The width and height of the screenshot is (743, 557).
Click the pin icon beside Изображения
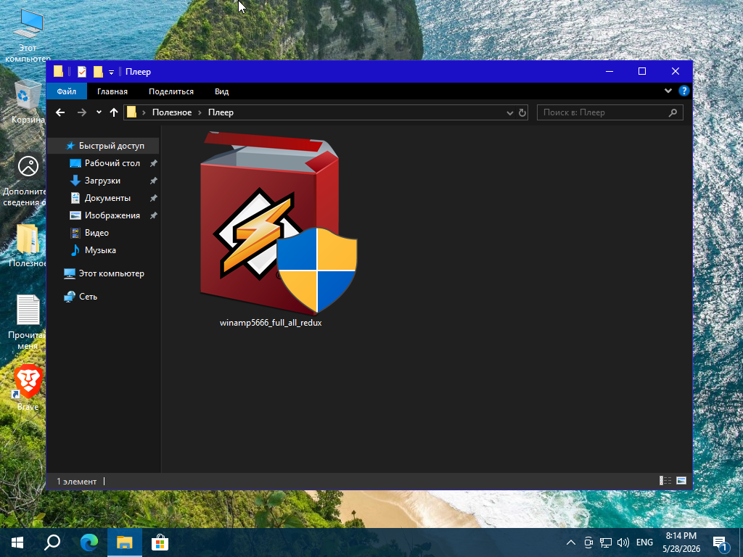point(154,215)
